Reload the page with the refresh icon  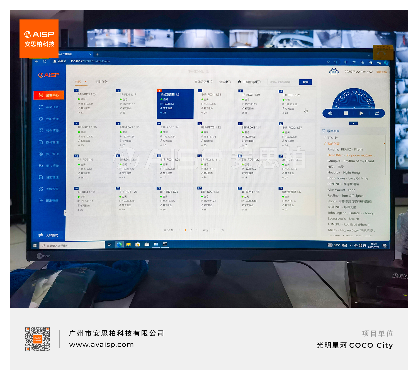45,61
